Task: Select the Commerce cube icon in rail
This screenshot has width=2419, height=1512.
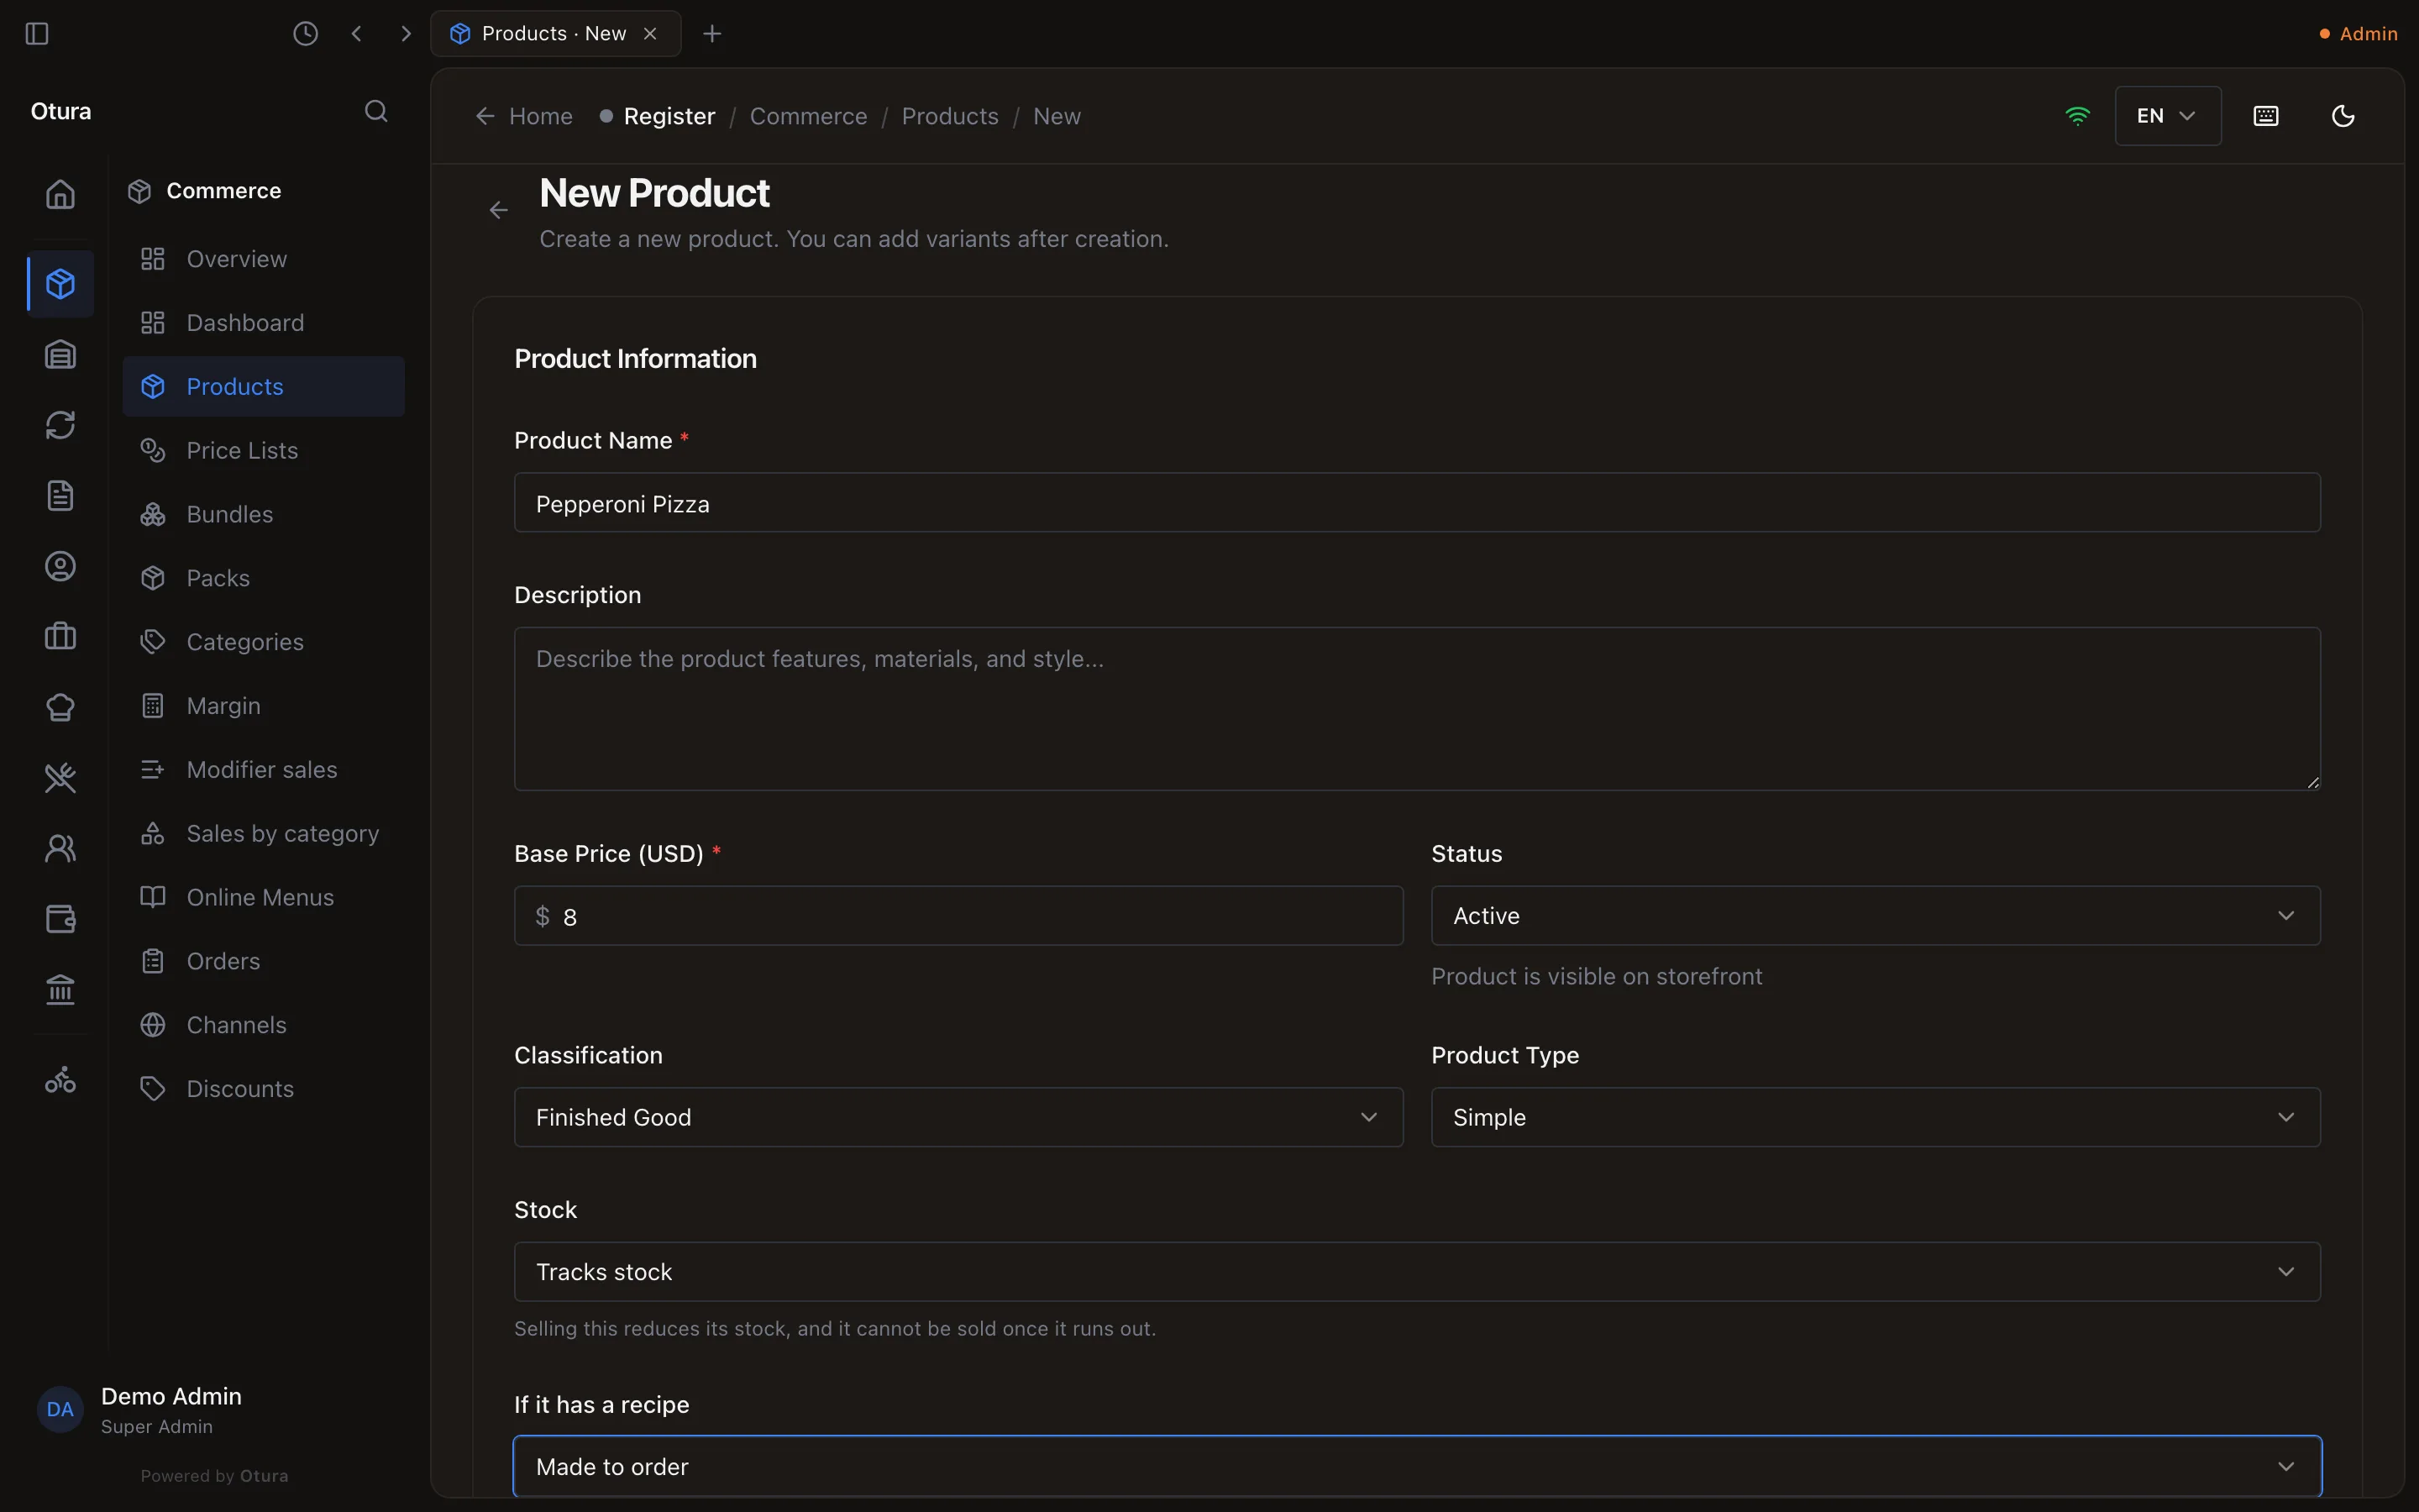Action: (60, 284)
